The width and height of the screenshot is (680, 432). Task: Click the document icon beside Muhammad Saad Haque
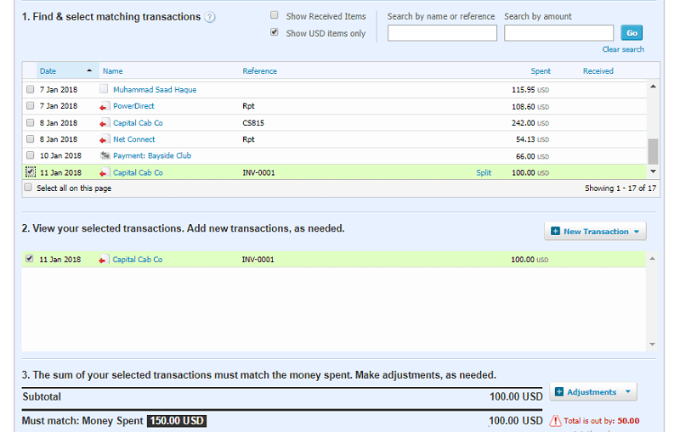click(104, 89)
